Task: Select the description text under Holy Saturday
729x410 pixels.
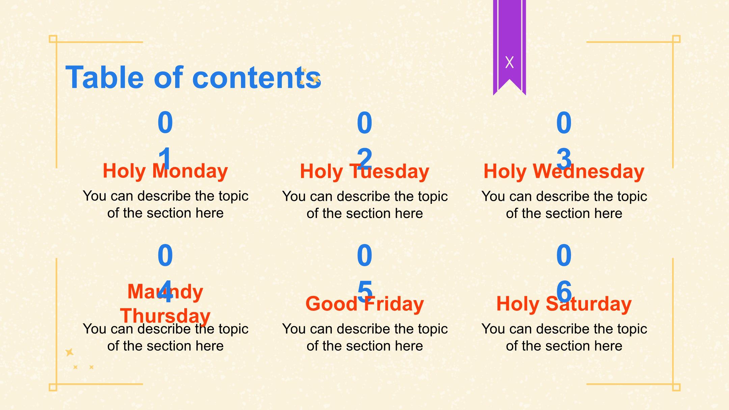Action: pyautogui.click(x=564, y=337)
